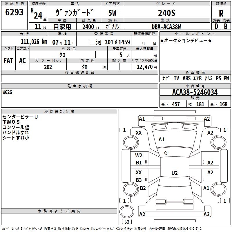Click the vehicle history value 自家用

coord(62,27)
